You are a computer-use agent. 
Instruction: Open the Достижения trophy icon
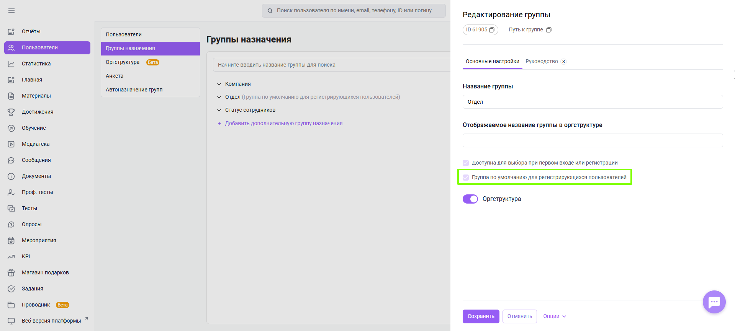coord(11,112)
